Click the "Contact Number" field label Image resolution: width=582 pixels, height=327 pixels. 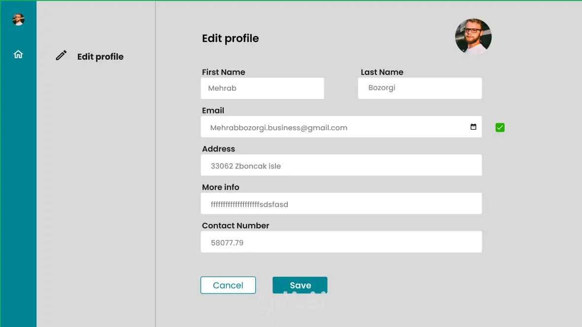coord(236,225)
